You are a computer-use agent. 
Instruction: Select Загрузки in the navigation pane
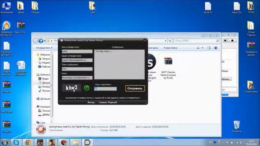click(44, 58)
